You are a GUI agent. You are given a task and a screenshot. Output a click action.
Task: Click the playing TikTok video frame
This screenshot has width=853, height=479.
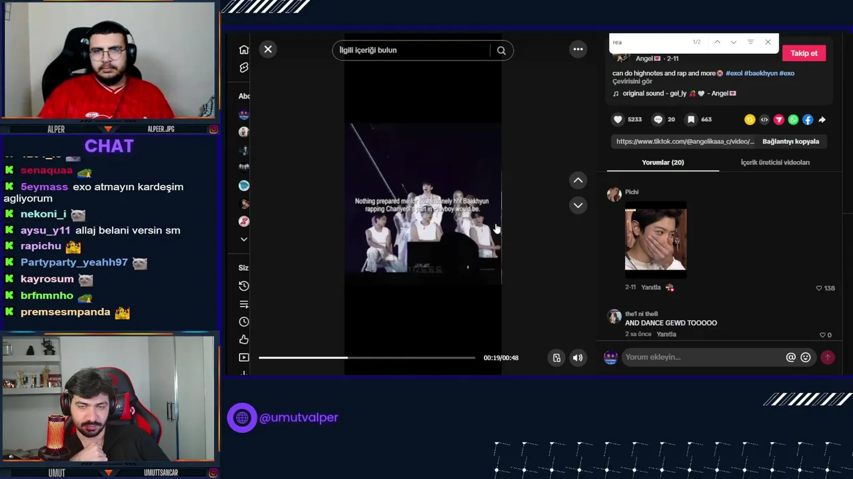coord(423,203)
